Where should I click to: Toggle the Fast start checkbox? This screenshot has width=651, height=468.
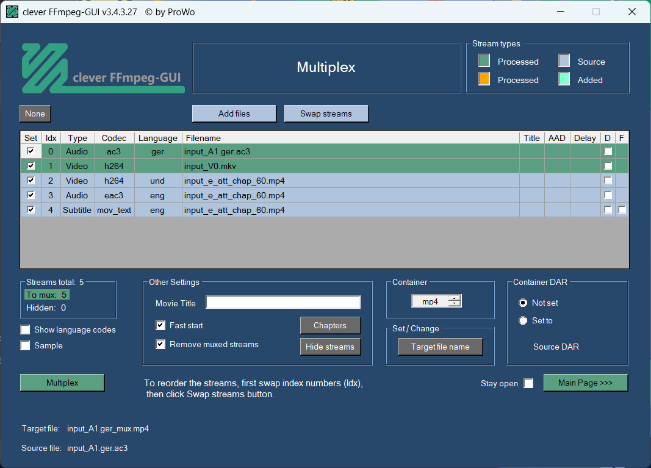[x=160, y=325]
